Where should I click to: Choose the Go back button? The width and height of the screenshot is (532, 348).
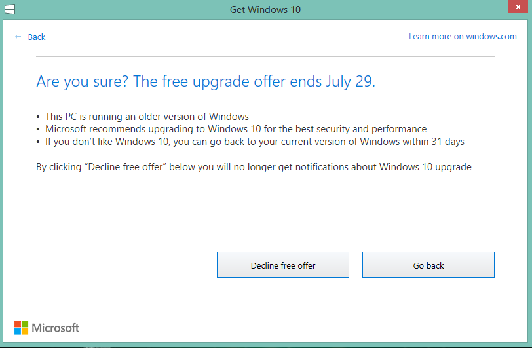coord(428,265)
